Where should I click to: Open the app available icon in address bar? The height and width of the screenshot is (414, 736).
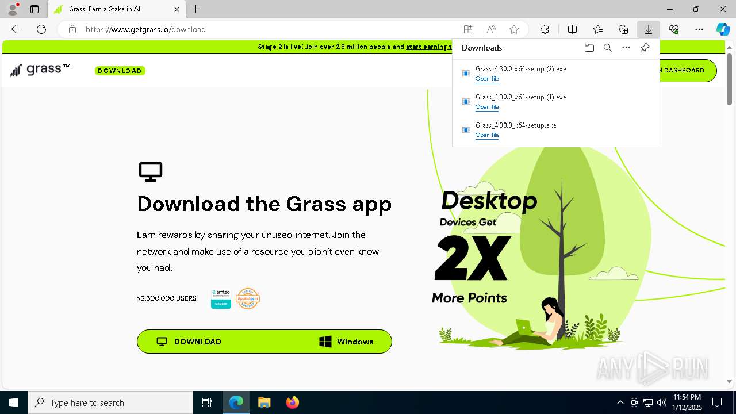pos(468,29)
